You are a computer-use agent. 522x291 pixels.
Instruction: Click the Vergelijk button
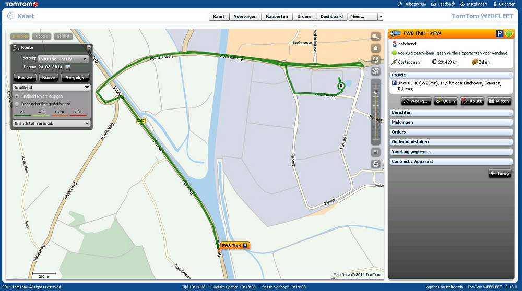75,78
